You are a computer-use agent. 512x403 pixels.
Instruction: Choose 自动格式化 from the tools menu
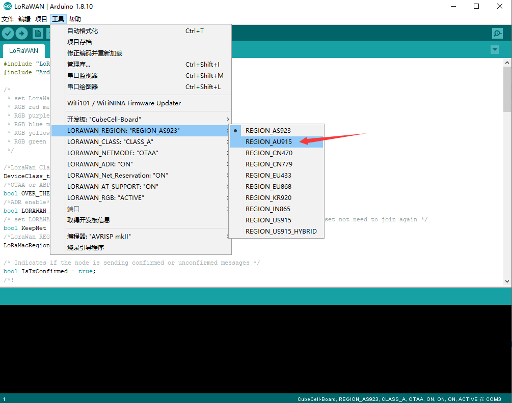pos(141,31)
